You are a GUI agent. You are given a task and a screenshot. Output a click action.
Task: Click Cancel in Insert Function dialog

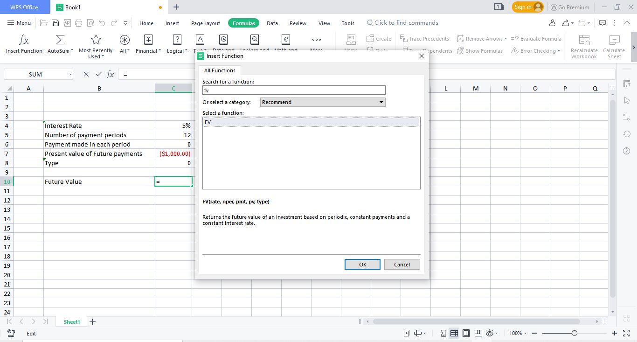(402, 264)
